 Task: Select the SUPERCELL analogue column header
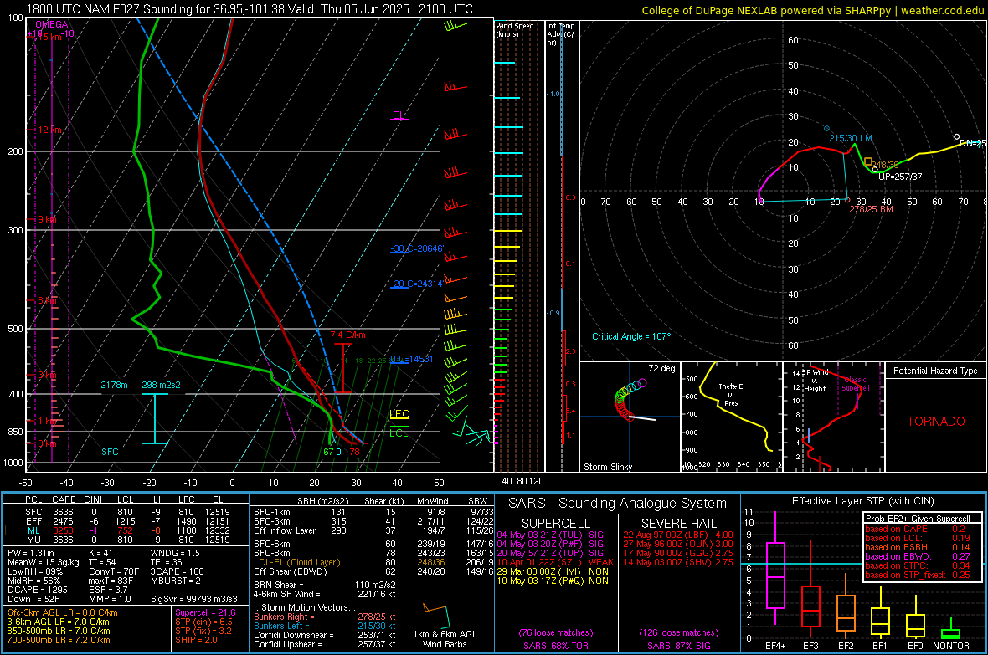pos(556,524)
